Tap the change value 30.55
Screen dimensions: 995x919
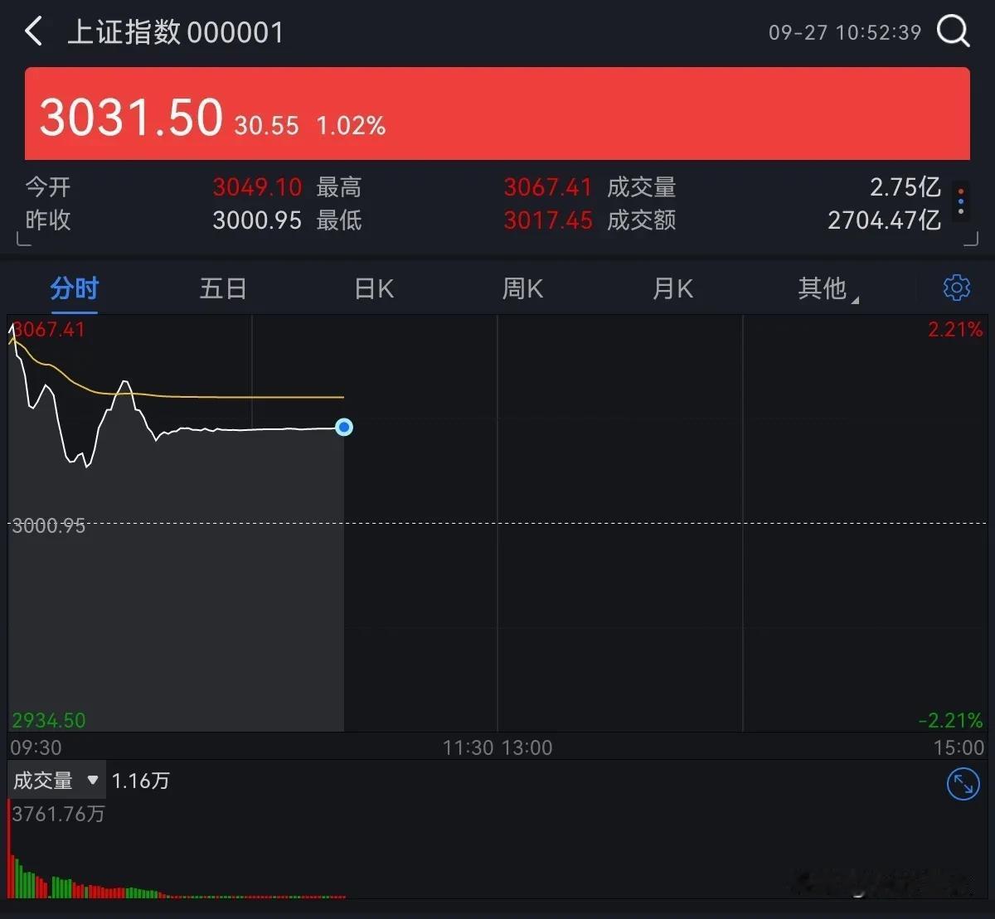266,125
